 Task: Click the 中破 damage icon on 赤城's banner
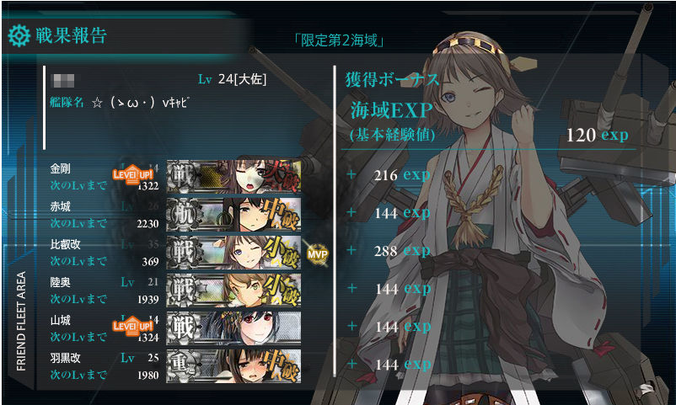(282, 214)
